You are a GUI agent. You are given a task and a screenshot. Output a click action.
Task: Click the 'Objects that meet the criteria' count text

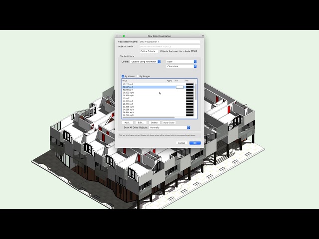pos(178,51)
